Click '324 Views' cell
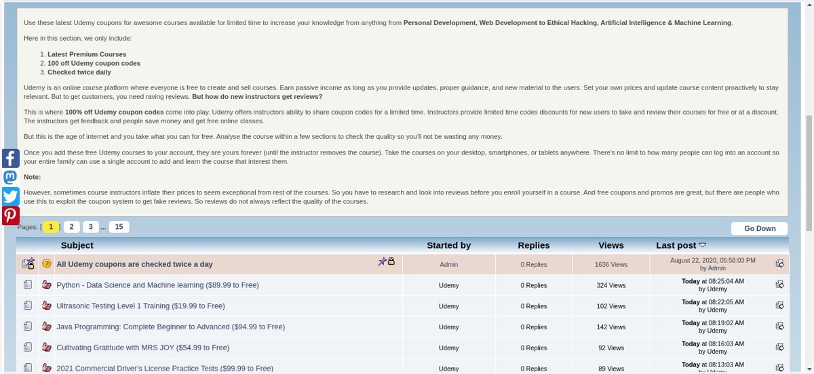Screen dimensions: 814x374 pos(611,285)
